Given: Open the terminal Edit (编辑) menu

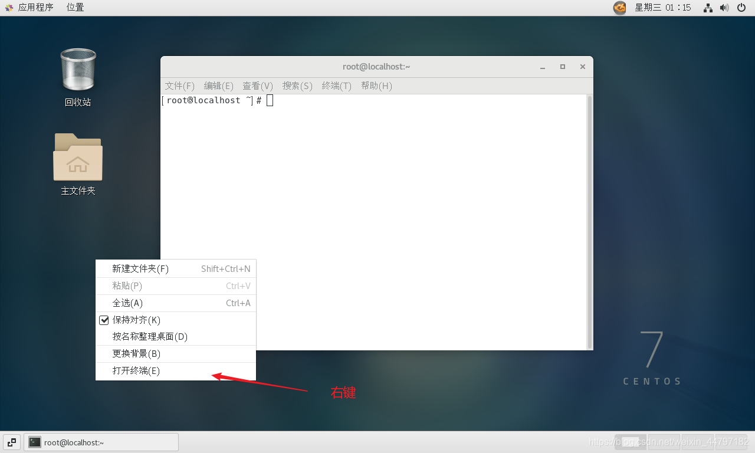Looking at the screenshot, I should [219, 86].
